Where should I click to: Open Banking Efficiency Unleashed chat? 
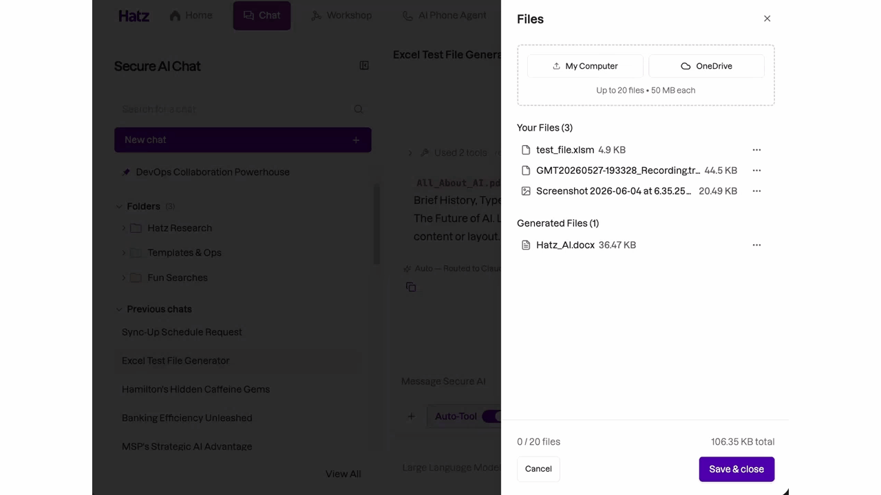(x=187, y=418)
